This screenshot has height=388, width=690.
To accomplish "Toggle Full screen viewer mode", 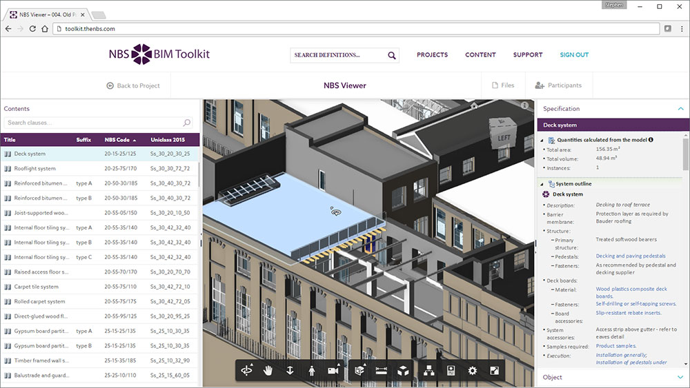I will (x=495, y=370).
